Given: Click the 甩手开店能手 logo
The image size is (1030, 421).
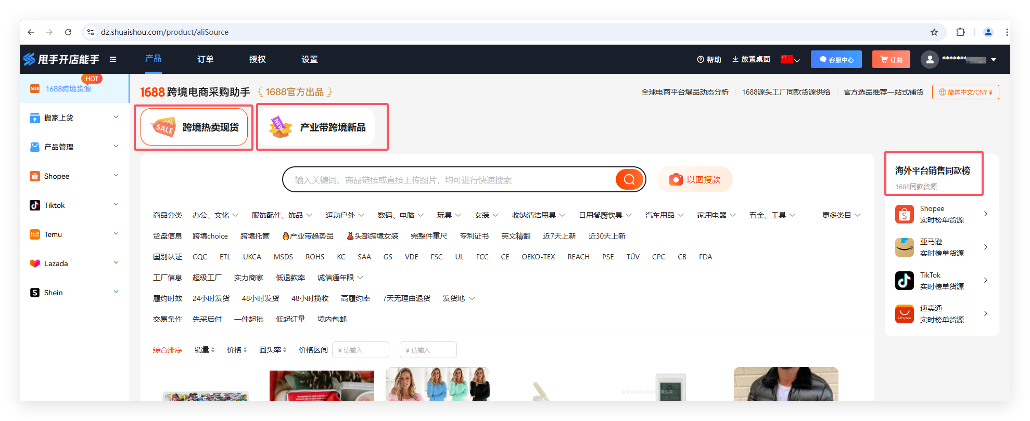Looking at the screenshot, I should pyautogui.click(x=61, y=59).
